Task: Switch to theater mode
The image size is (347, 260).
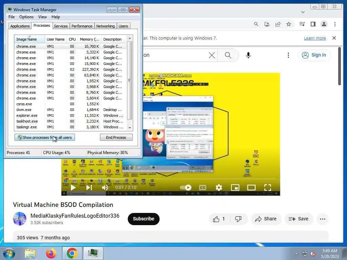Action: (251, 188)
